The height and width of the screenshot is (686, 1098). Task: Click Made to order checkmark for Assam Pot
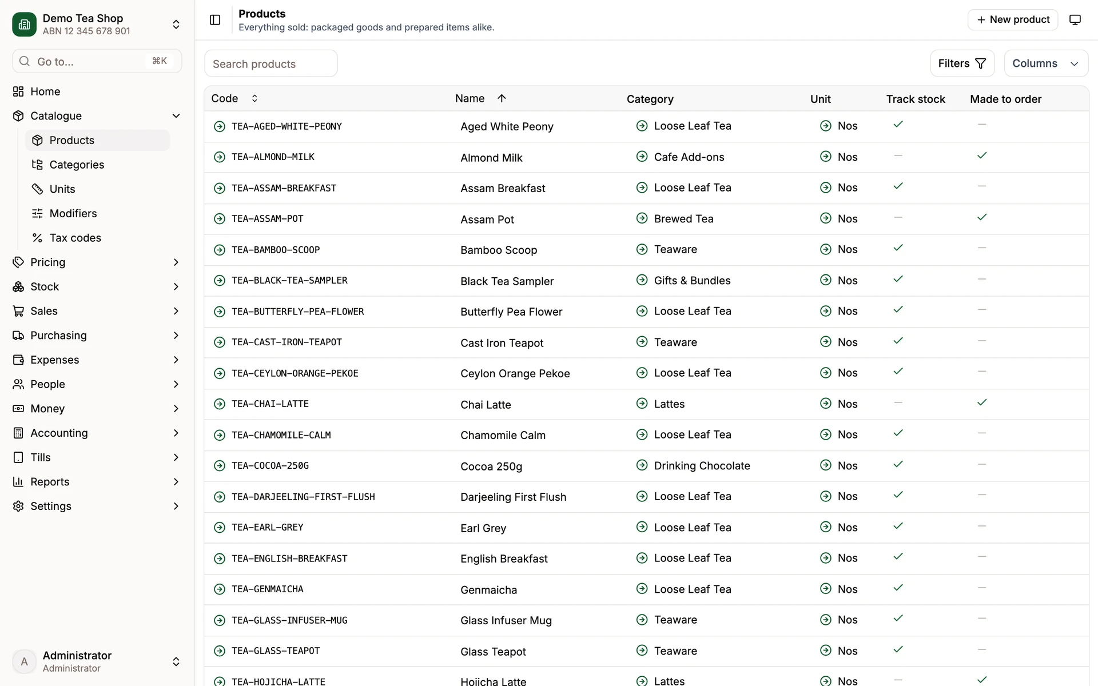click(x=982, y=217)
